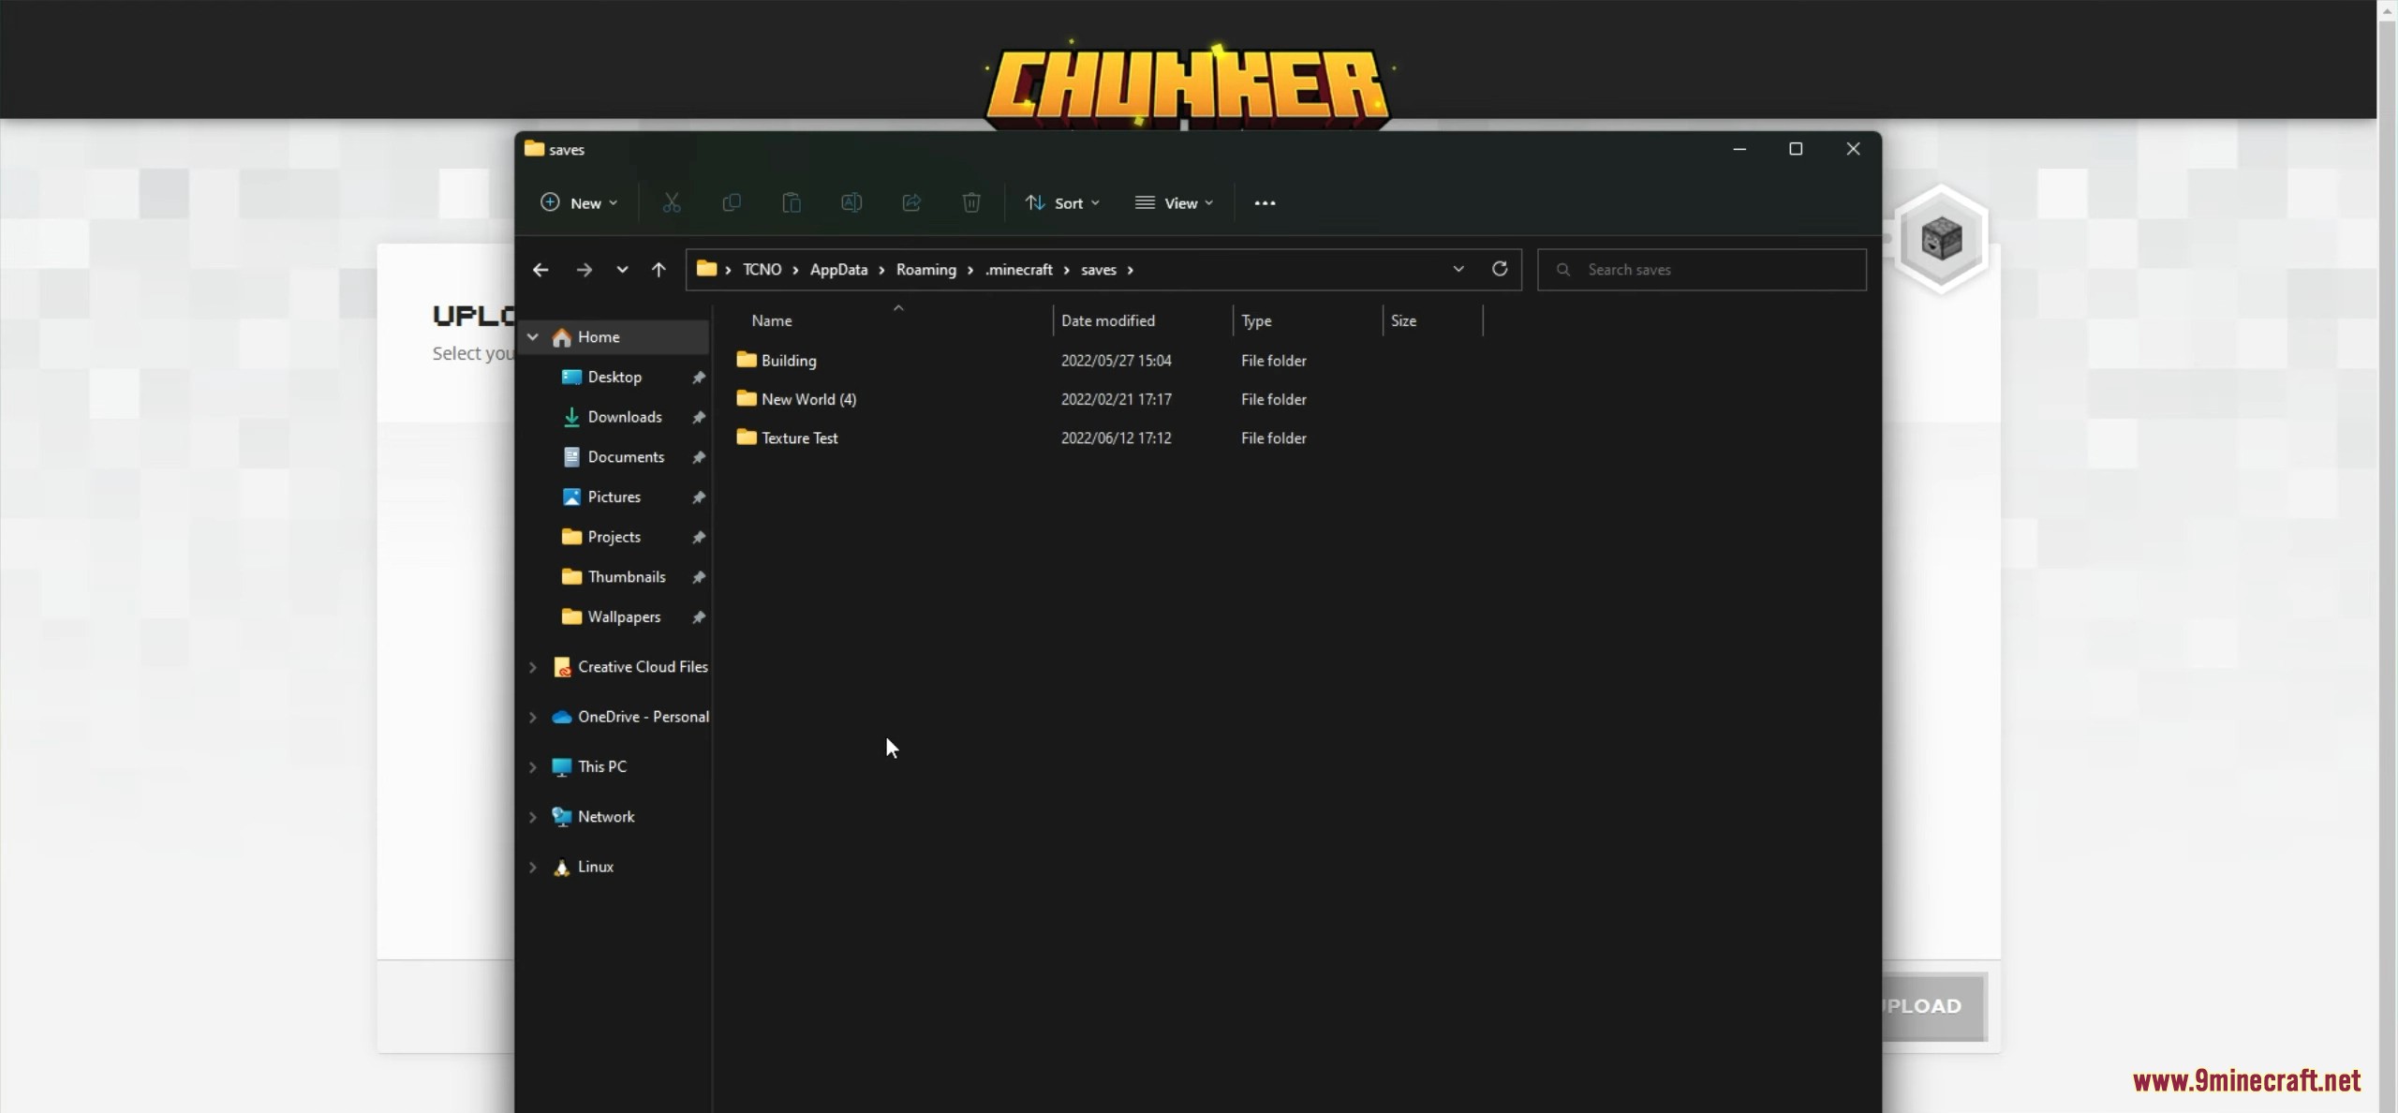Open the New dropdown menu
The image size is (2398, 1113).
(579, 203)
